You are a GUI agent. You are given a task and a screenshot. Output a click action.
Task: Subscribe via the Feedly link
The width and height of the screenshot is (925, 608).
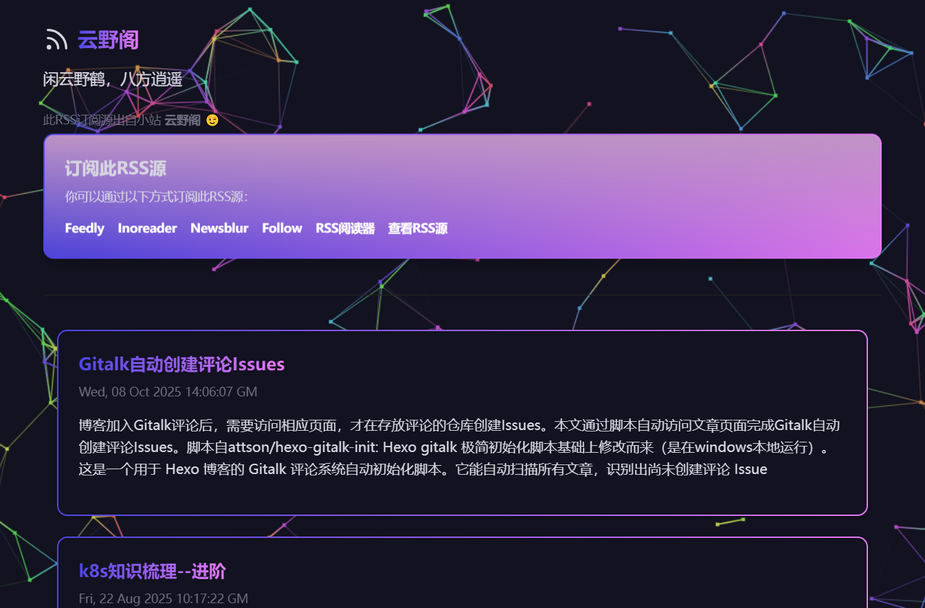pos(85,228)
